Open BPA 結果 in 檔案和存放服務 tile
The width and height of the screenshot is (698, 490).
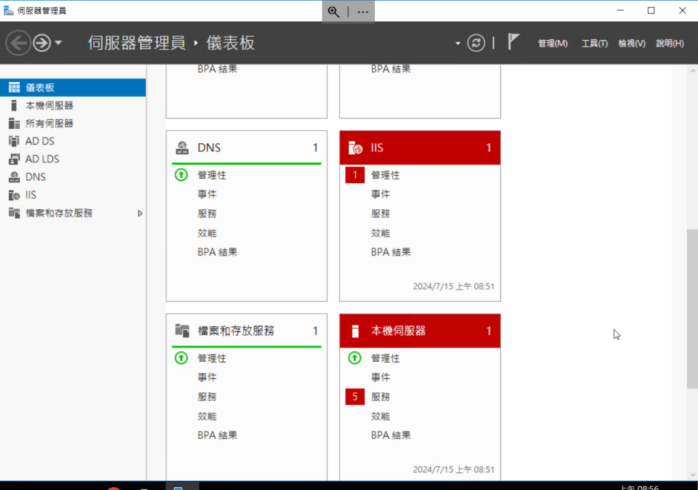[217, 435]
